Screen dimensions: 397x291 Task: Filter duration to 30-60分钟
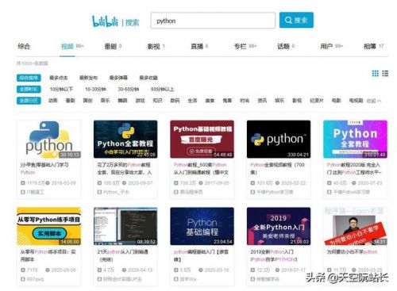[128, 90]
